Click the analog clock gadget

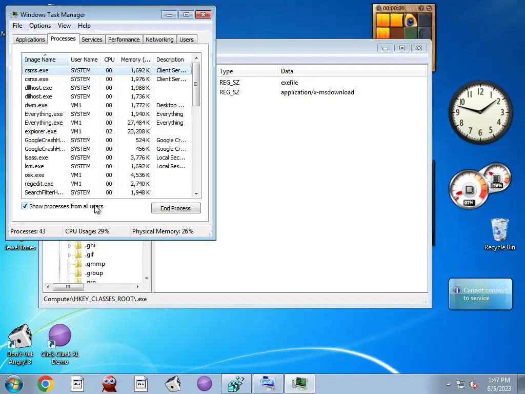click(480, 112)
